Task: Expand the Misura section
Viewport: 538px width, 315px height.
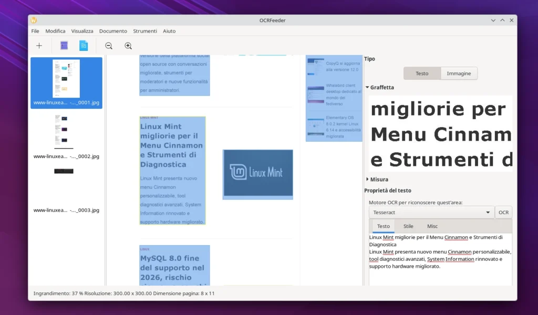Action: 367,180
